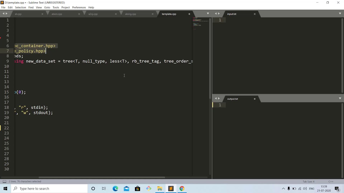The width and height of the screenshot is (344, 193).
Task: Open Microsoft Store from taskbar
Action: pyautogui.click(x=137, y=188)
